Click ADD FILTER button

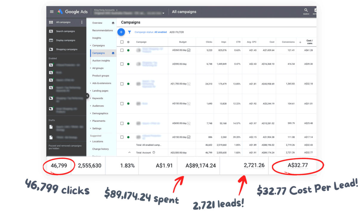point(177,32)
